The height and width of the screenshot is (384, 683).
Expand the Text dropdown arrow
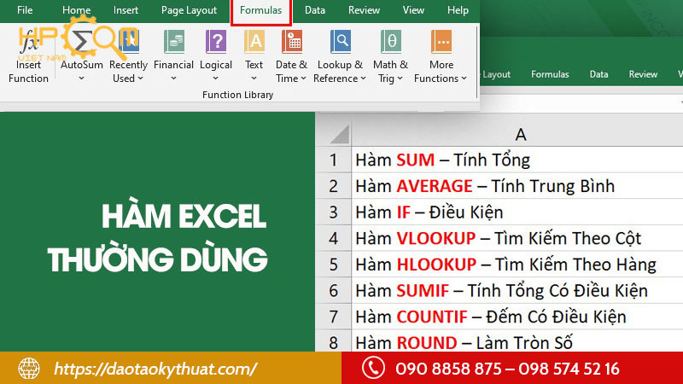254,79
